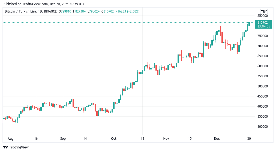Click the Dec label on time axis
The width and height of the screenshot is (276, 152).
coord(217,139)
